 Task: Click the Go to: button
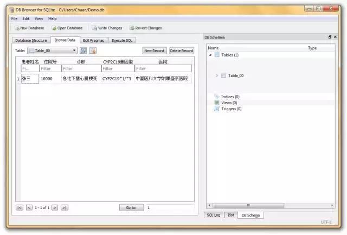coord(131,207)
